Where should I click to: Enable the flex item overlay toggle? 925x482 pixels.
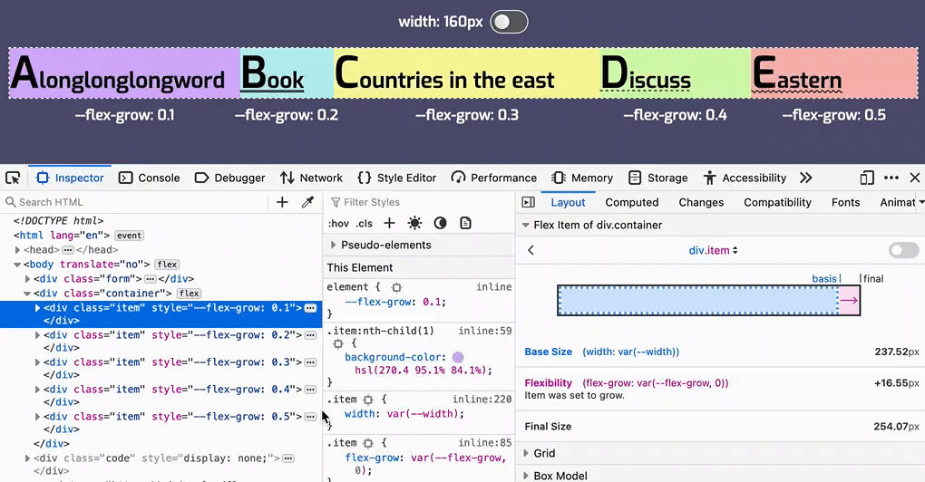903,250
